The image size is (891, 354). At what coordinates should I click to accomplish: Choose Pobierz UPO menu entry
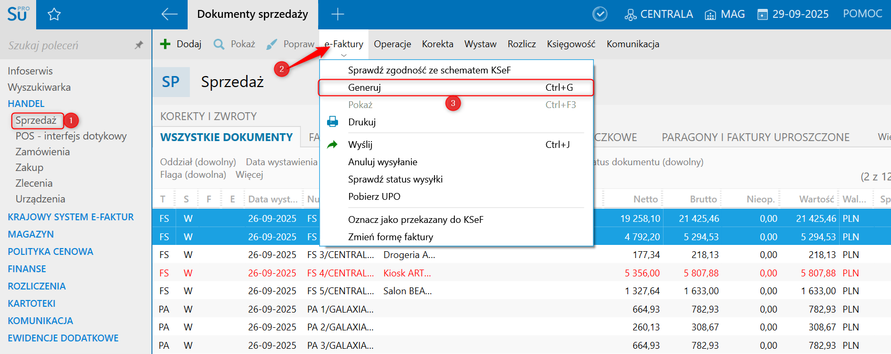[x=374, y=197]
